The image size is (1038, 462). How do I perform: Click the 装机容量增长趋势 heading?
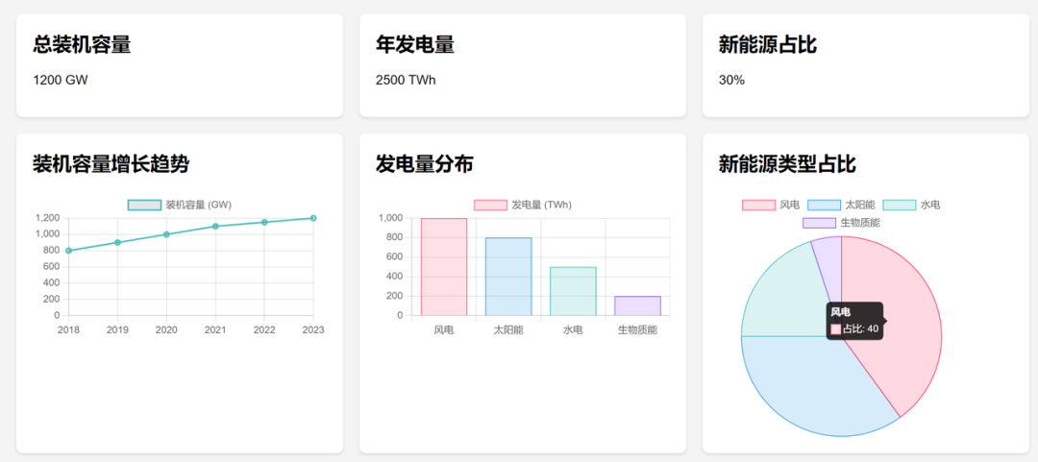coord(111,164)
